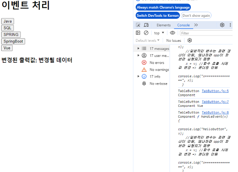This screenshot has width=238, height=172.
Task: Open the DevTools three-dot customize menu
Action: click(x=230, y=25)
